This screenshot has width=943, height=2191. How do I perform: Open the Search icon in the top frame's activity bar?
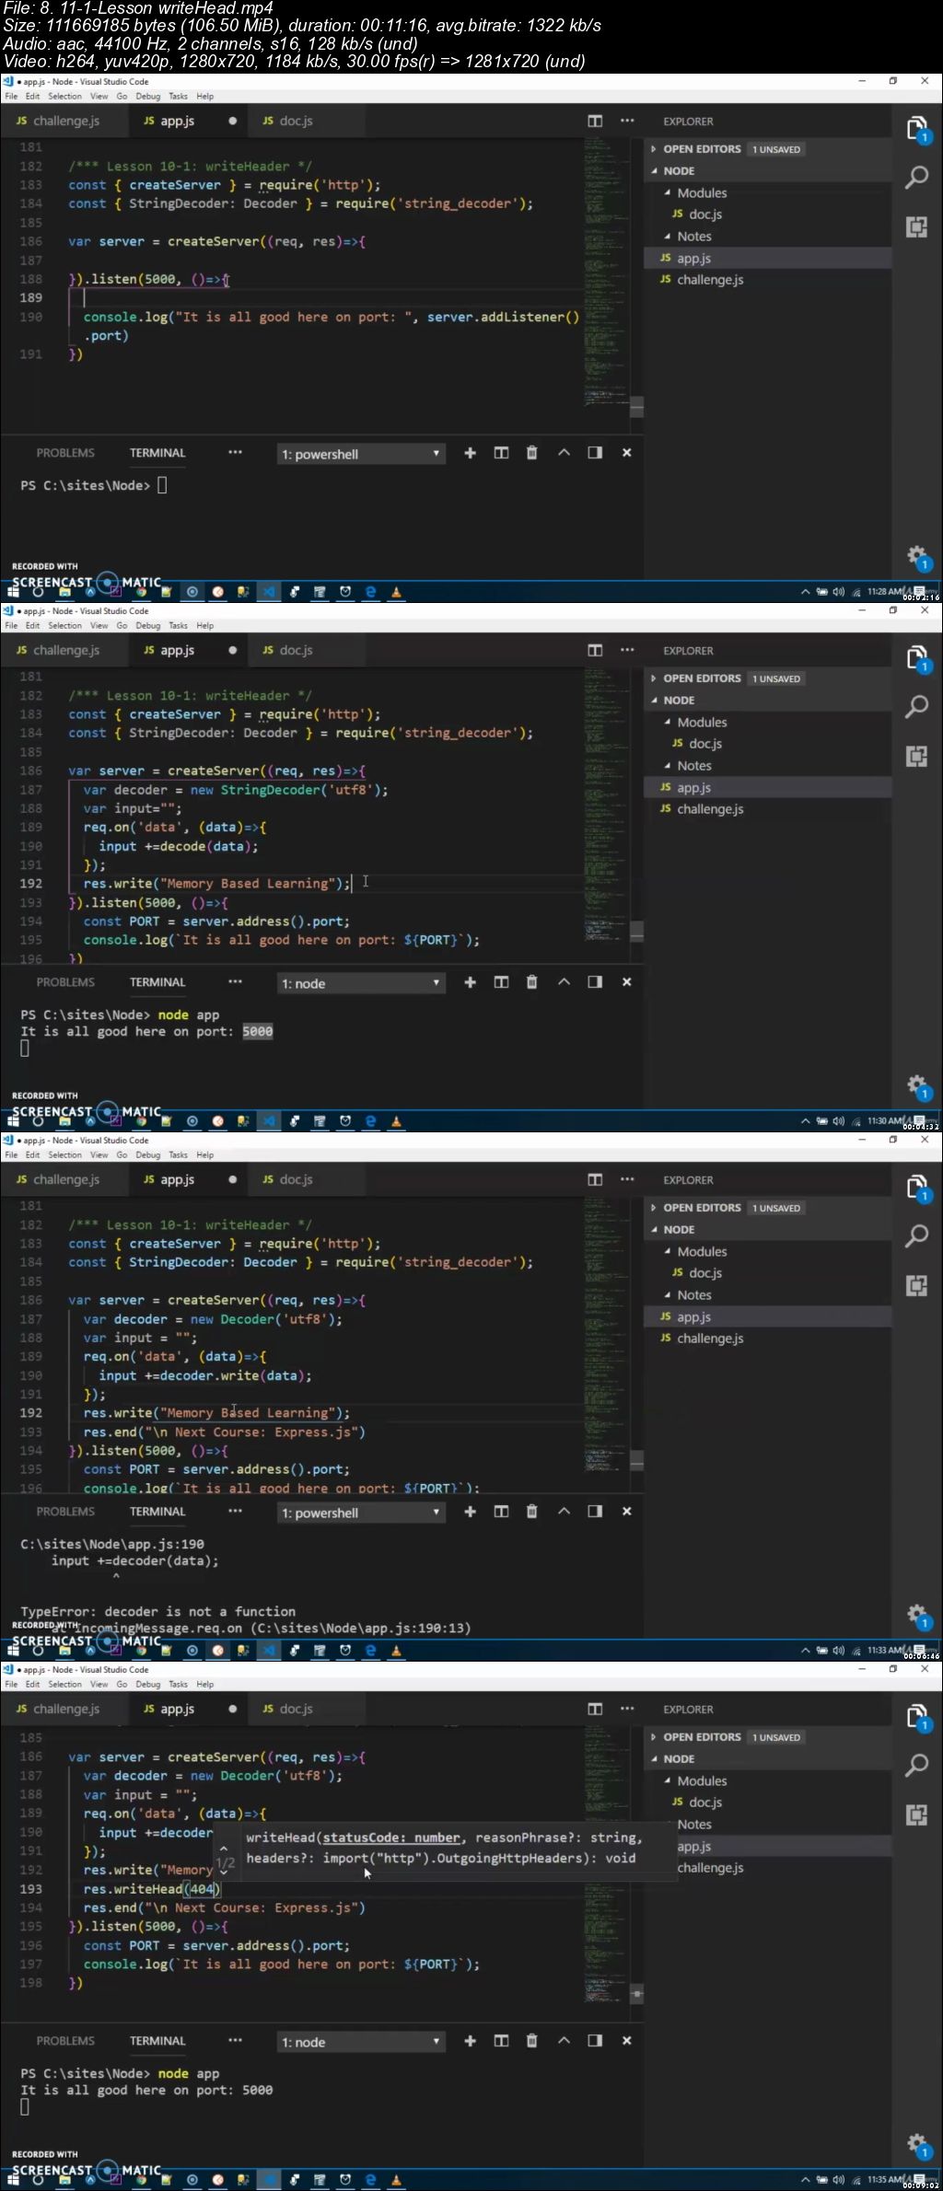tap(916, 177)
